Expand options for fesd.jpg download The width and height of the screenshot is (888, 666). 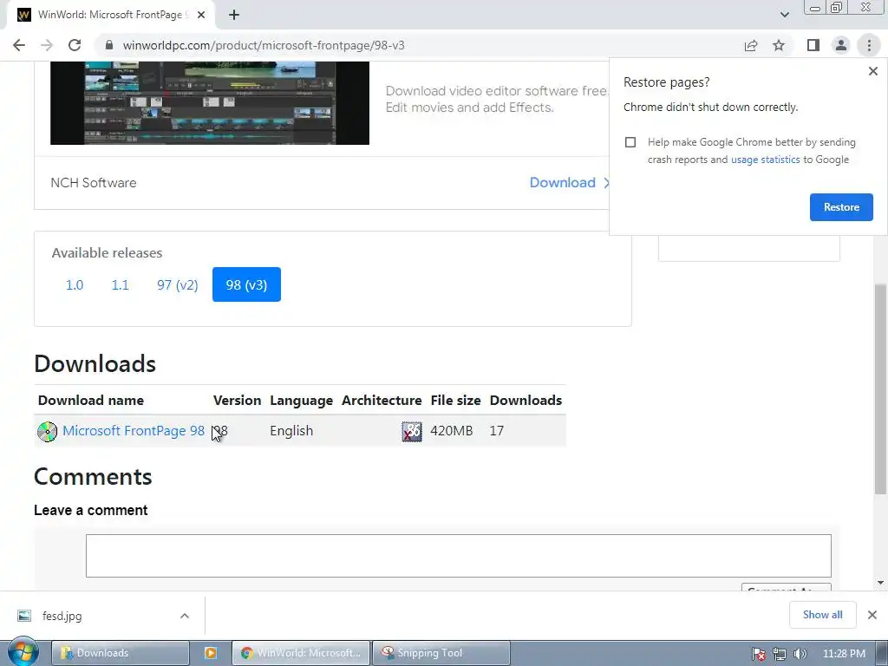(x=184, y=616)
